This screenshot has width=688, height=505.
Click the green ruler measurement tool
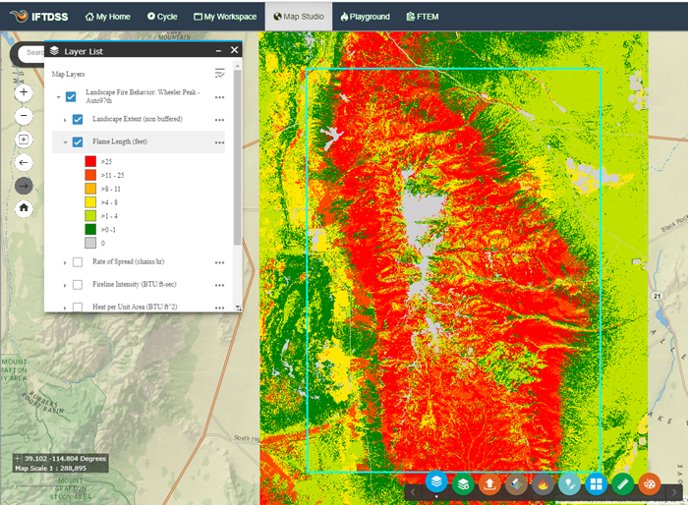coord(622,483)
